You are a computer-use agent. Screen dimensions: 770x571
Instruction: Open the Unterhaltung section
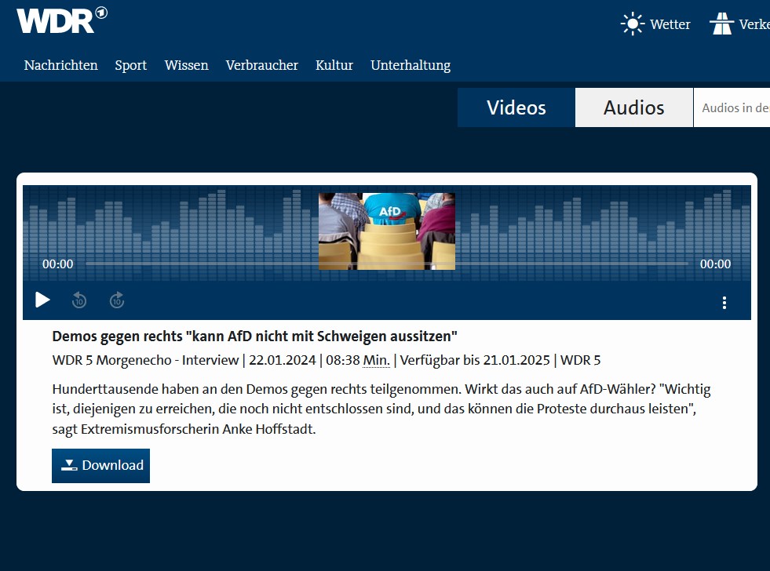point(411,65)
